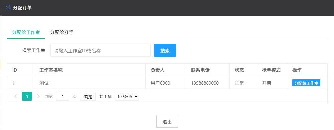Switch to the 分配给打手 tab

coord(62,33)
